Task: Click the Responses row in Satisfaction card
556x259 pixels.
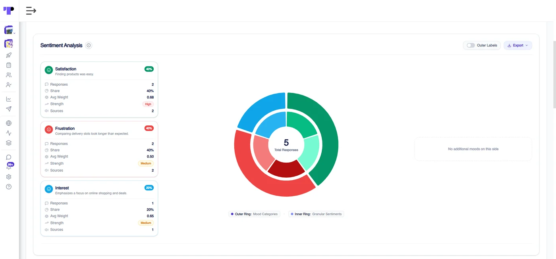Action: pyautogui.click(x=99, y=84)
